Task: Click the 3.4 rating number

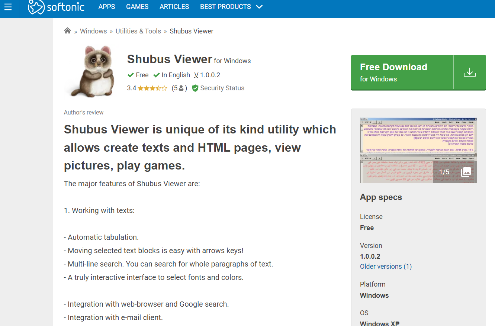Action: click(x=132, y=88)
